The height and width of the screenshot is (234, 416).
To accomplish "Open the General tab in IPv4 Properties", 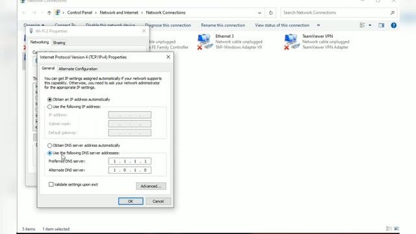I will pos(48,68).
